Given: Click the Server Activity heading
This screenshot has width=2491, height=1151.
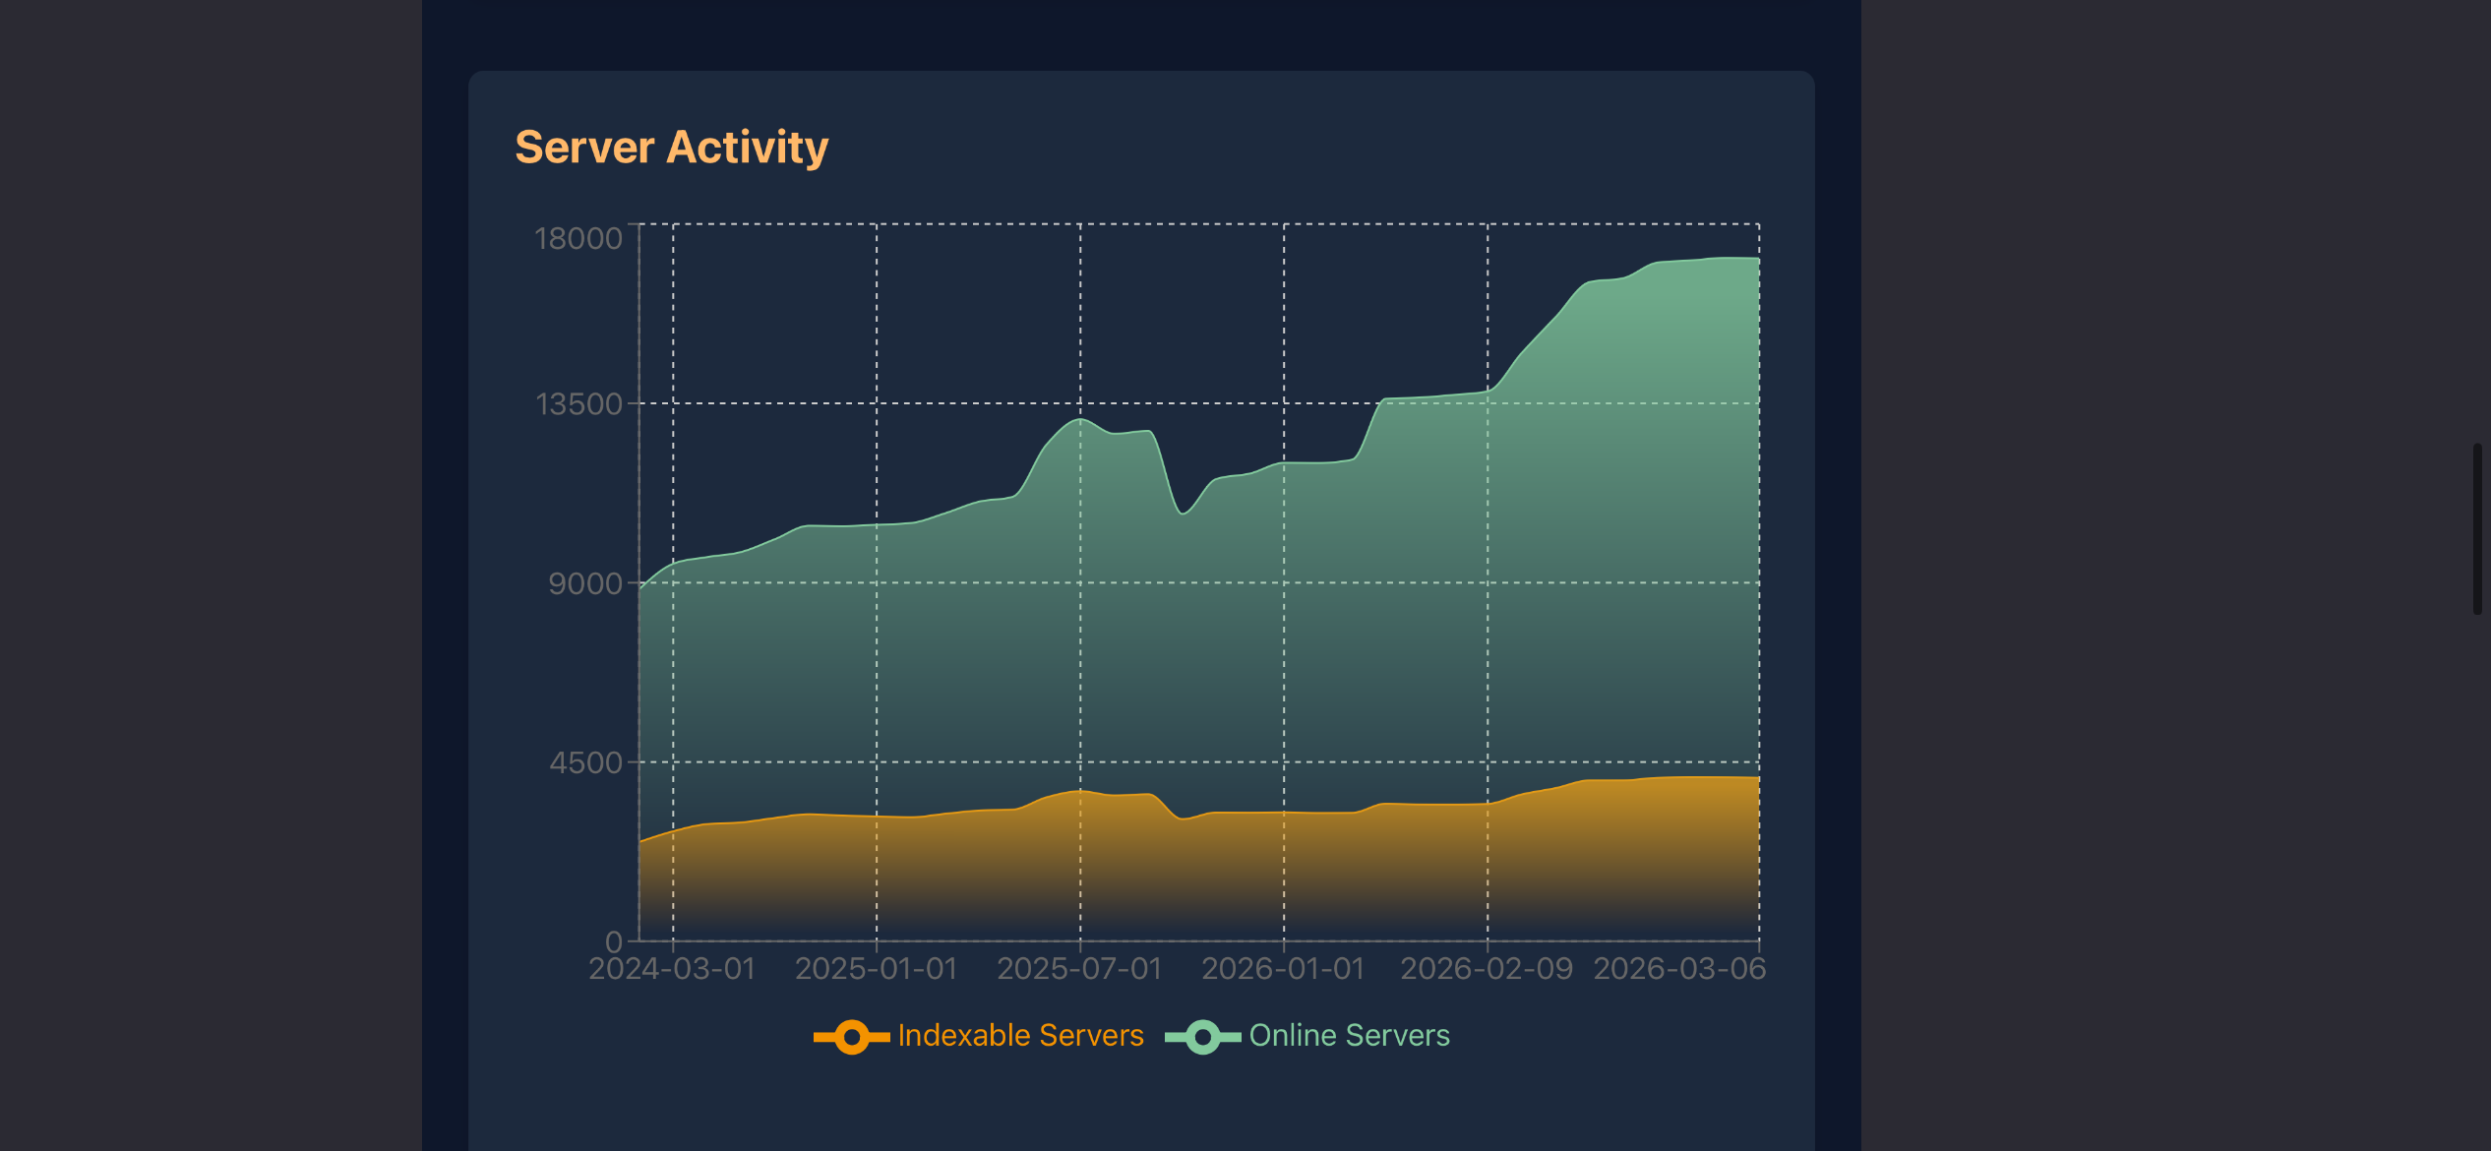Looking at the screenshot, I should click(x=671, y=148).
